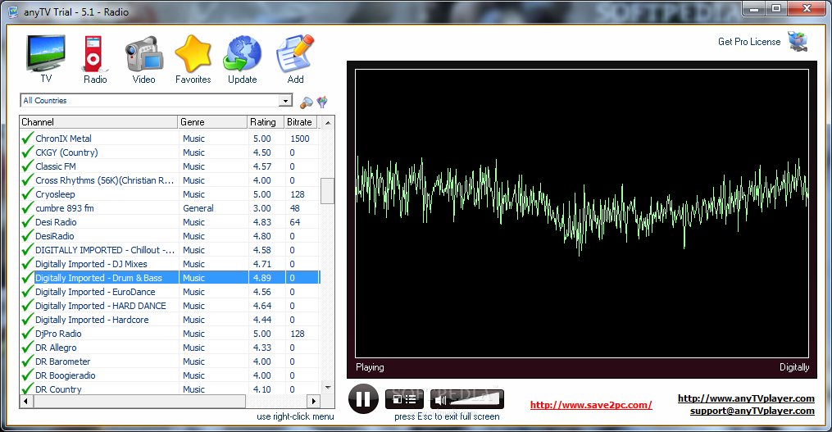Sort by the Genre column header
Screen dimensions: 832x432
pyautogui.click(x=213, y=122)
